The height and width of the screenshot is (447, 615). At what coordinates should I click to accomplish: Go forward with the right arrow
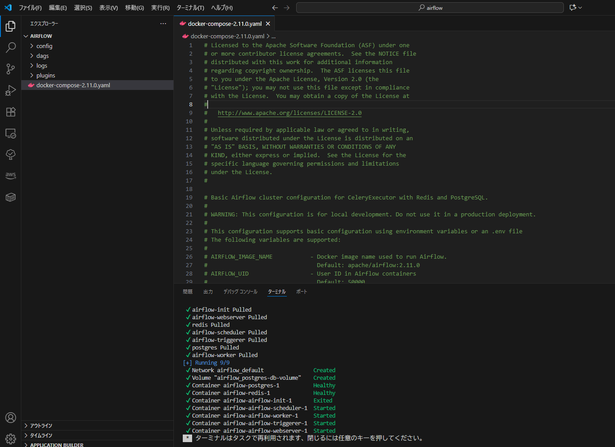286,8
